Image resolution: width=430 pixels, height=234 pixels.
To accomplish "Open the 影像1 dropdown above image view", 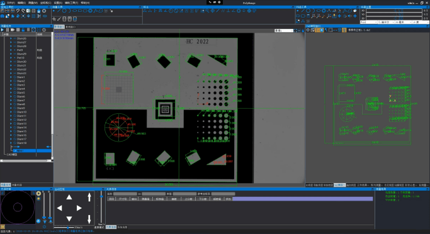I will click(284, 31).
